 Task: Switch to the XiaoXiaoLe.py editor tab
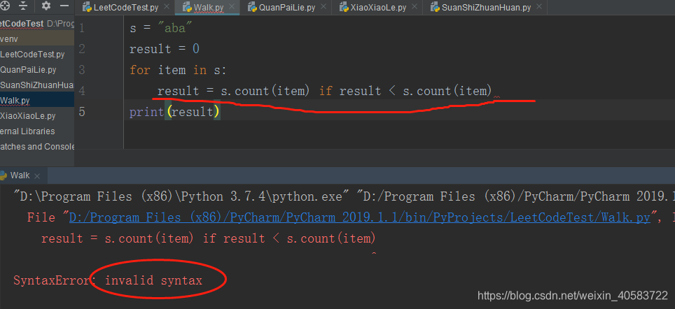tap(378, 7)
